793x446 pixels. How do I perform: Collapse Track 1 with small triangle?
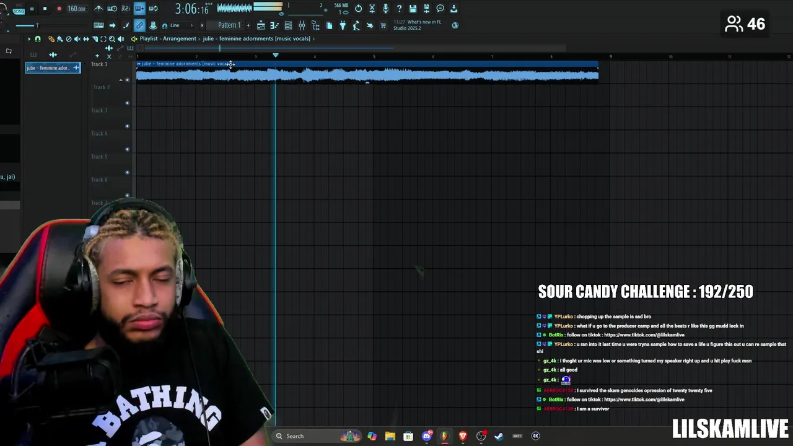tap(121, 80)
